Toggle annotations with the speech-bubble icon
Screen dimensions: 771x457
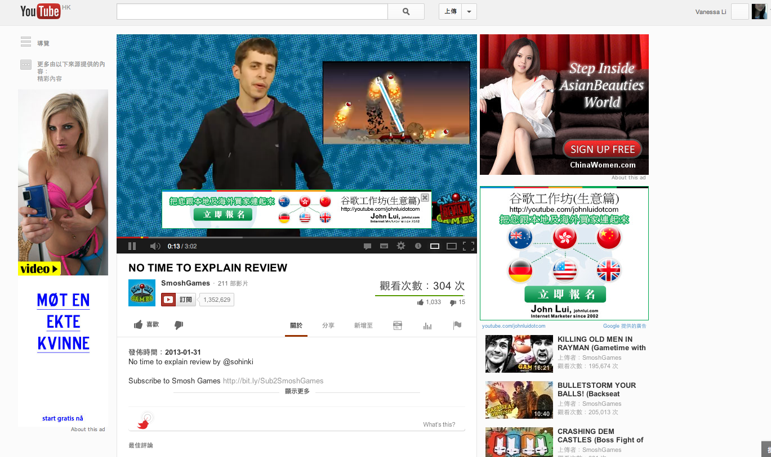pyautogui.click(x=367, y=246)
